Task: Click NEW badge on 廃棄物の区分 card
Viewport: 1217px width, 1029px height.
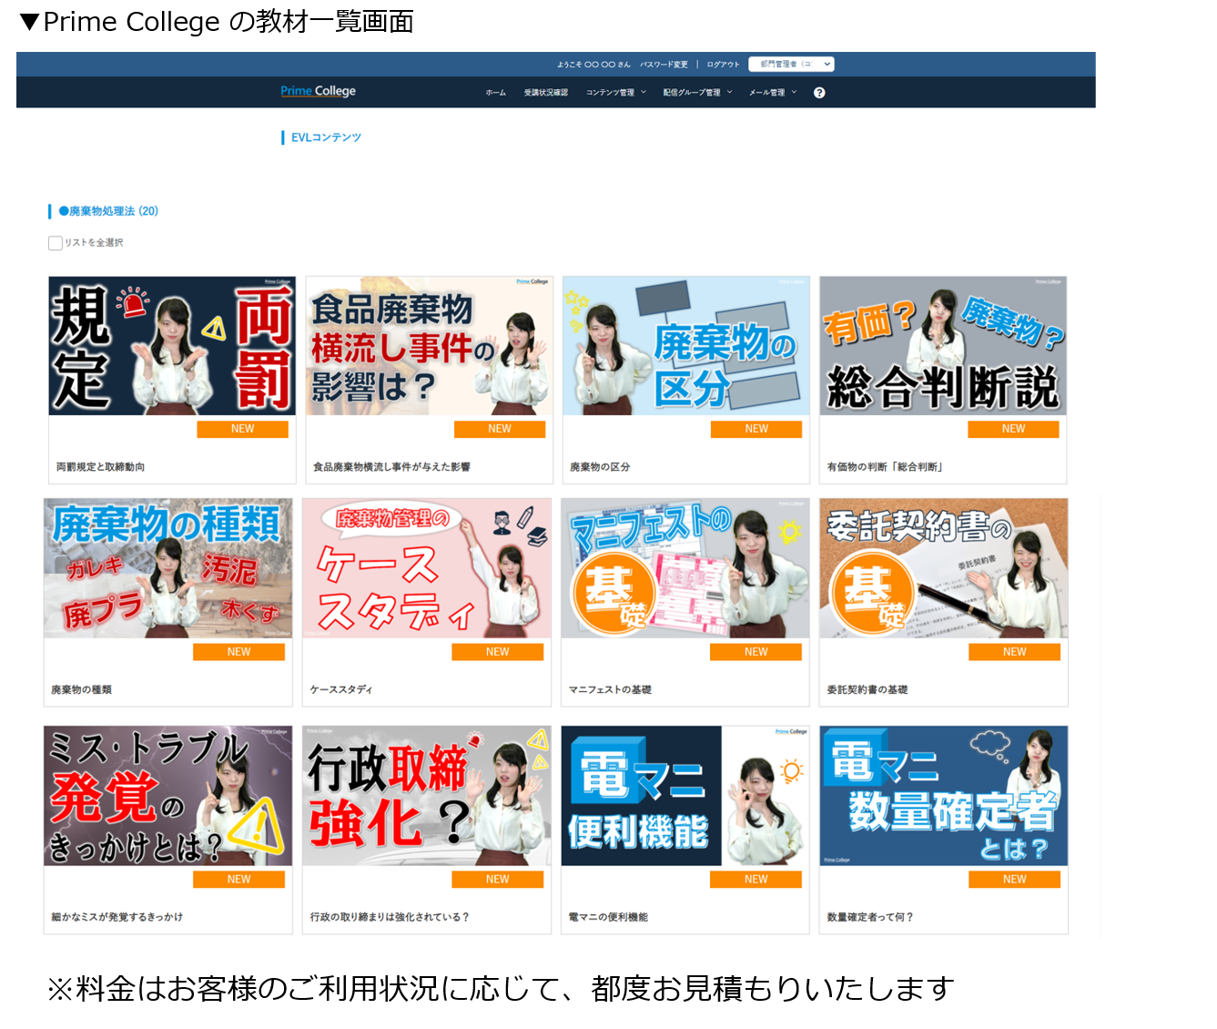Action: tap(756, 429)
